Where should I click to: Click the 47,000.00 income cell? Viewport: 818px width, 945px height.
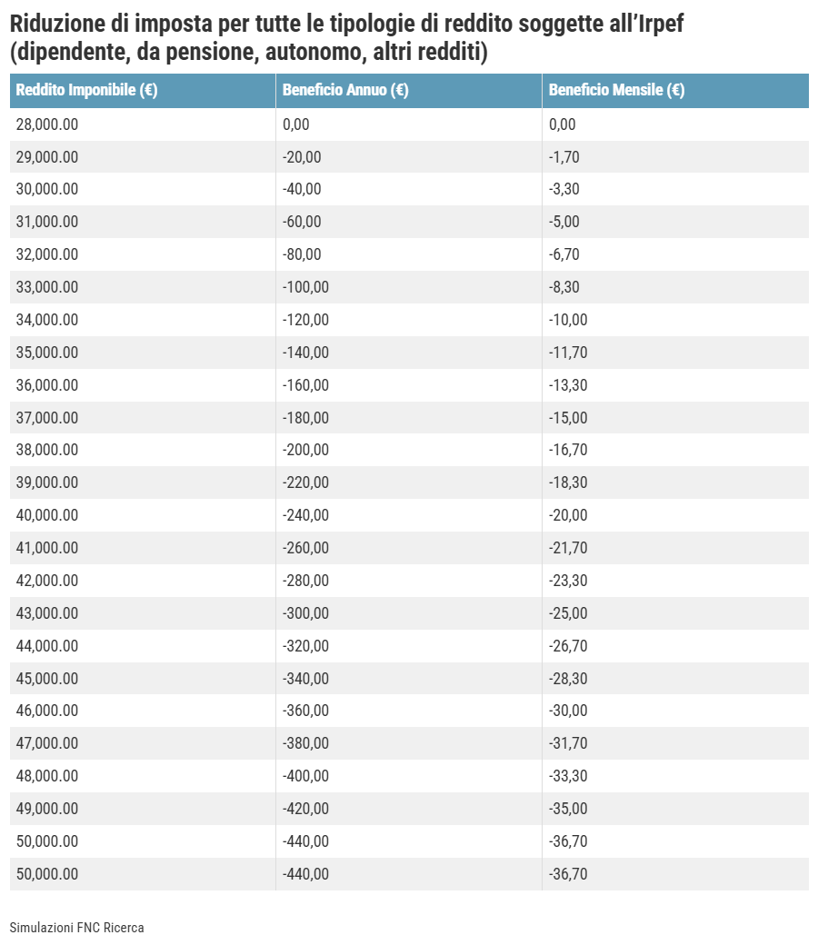pyautogui.click(x=47, y=743)
